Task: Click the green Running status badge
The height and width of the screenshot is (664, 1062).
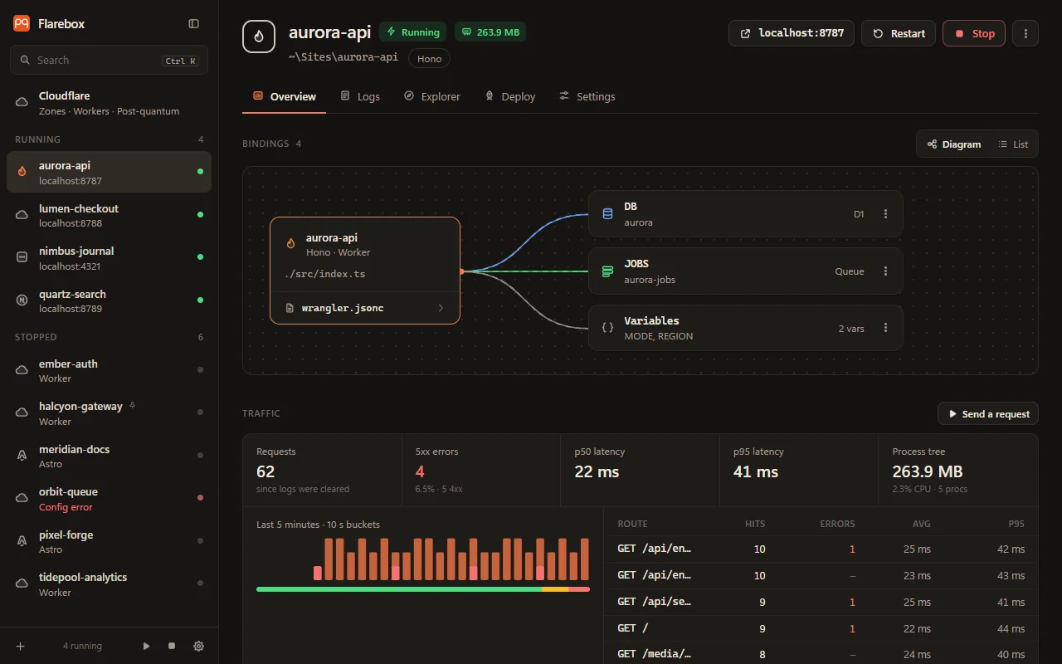Action: (x=413, y=32)
